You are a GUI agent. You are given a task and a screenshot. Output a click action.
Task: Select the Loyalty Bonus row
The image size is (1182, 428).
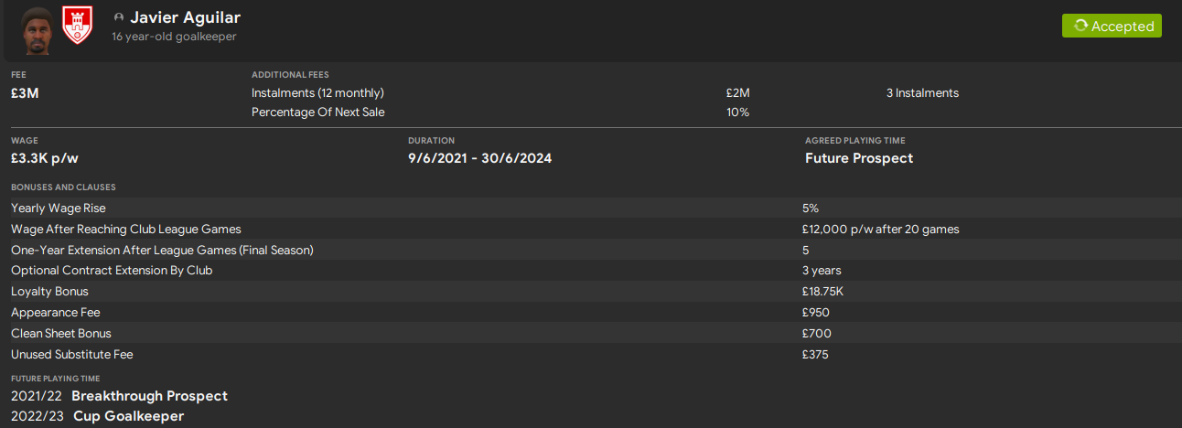point(49,292)
